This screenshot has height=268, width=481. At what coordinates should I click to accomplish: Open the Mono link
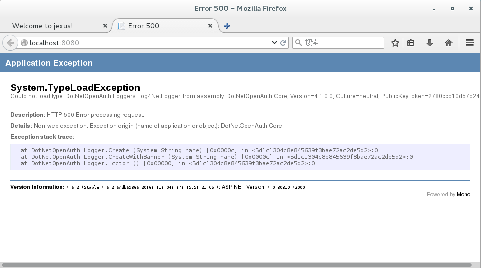[463, 194]
